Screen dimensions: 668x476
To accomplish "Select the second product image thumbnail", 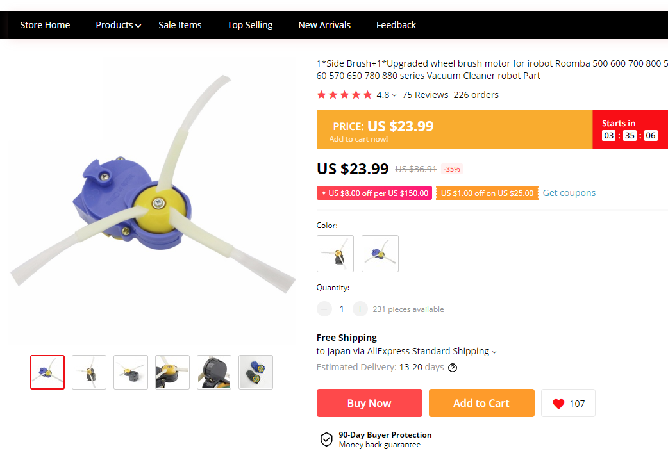I will click(89, 372).
